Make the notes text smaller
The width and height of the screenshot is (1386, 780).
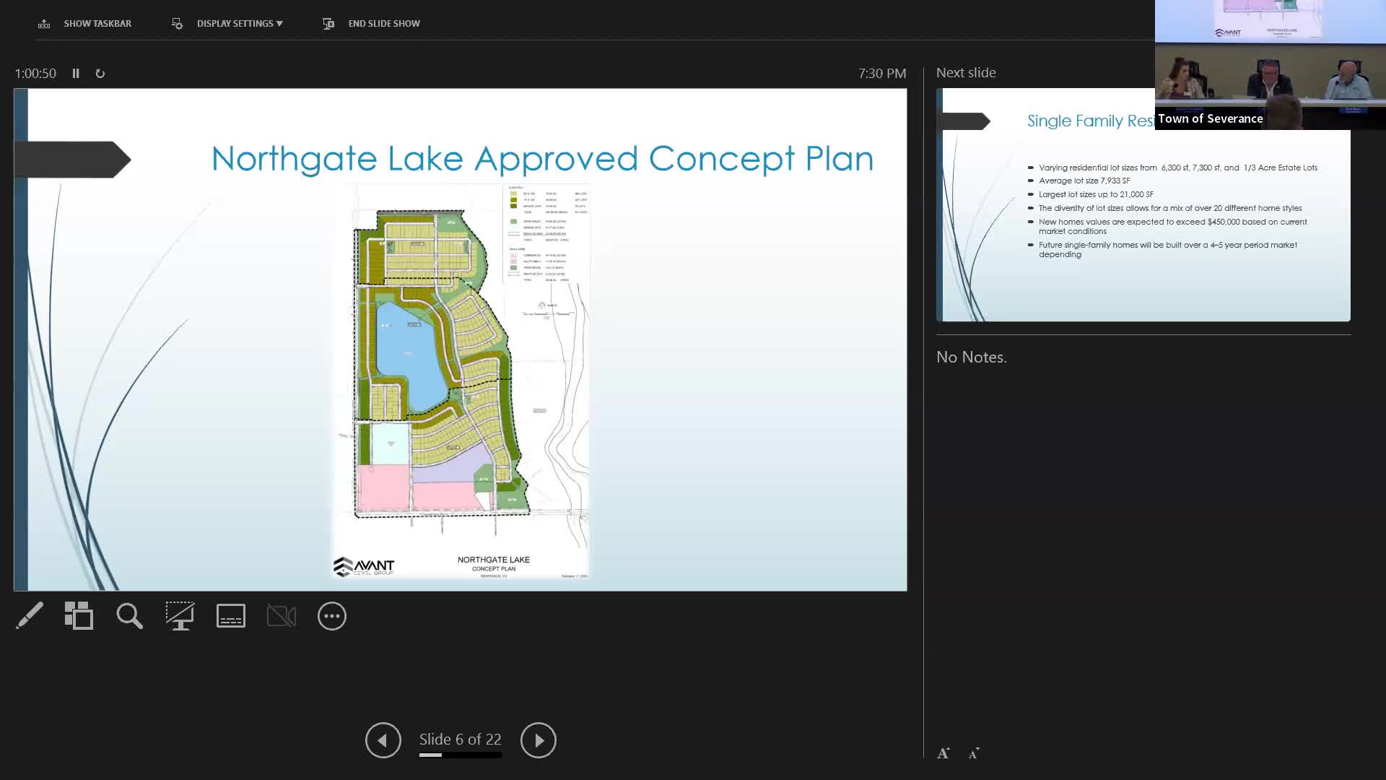tap(974, 754)
